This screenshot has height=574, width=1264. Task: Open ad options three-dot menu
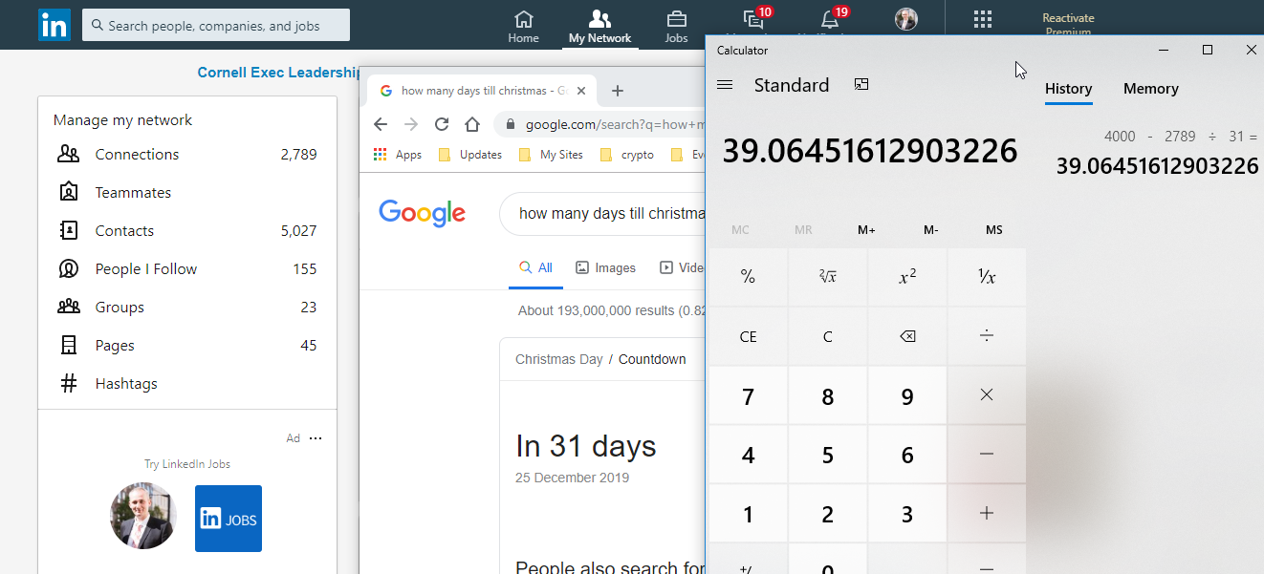(316, 438)
